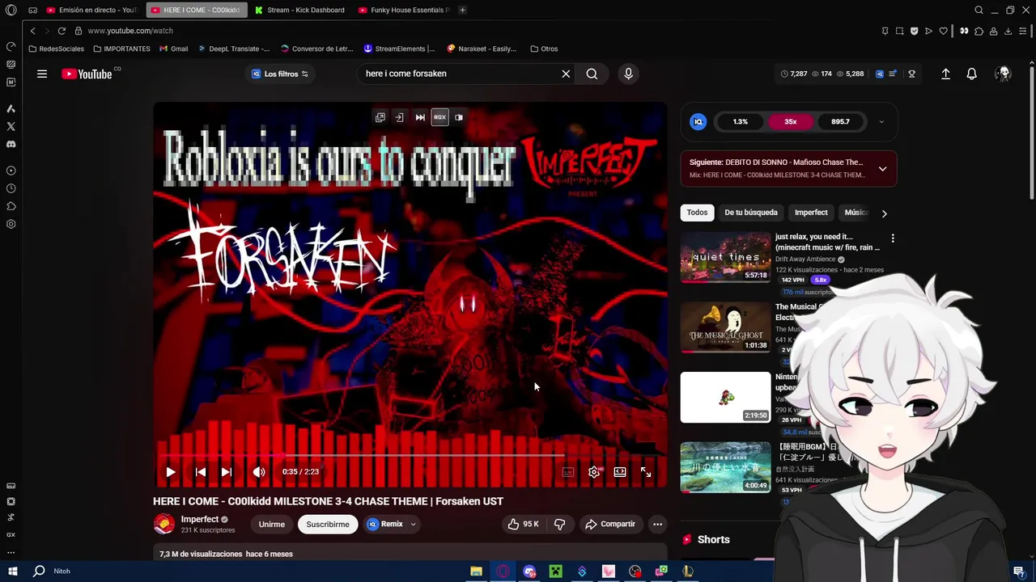Screen dimensions: 1036x582
Task: Open Opera extensions cube icon
Action: (979, 31)
